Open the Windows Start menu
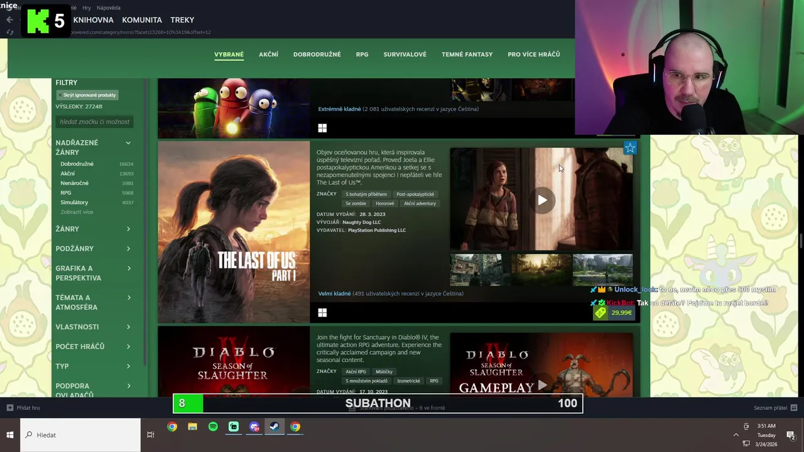804x452 pixels. pos(10,434)
